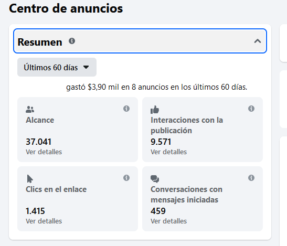Click the info icon next to Resumen

click(72, 41)
